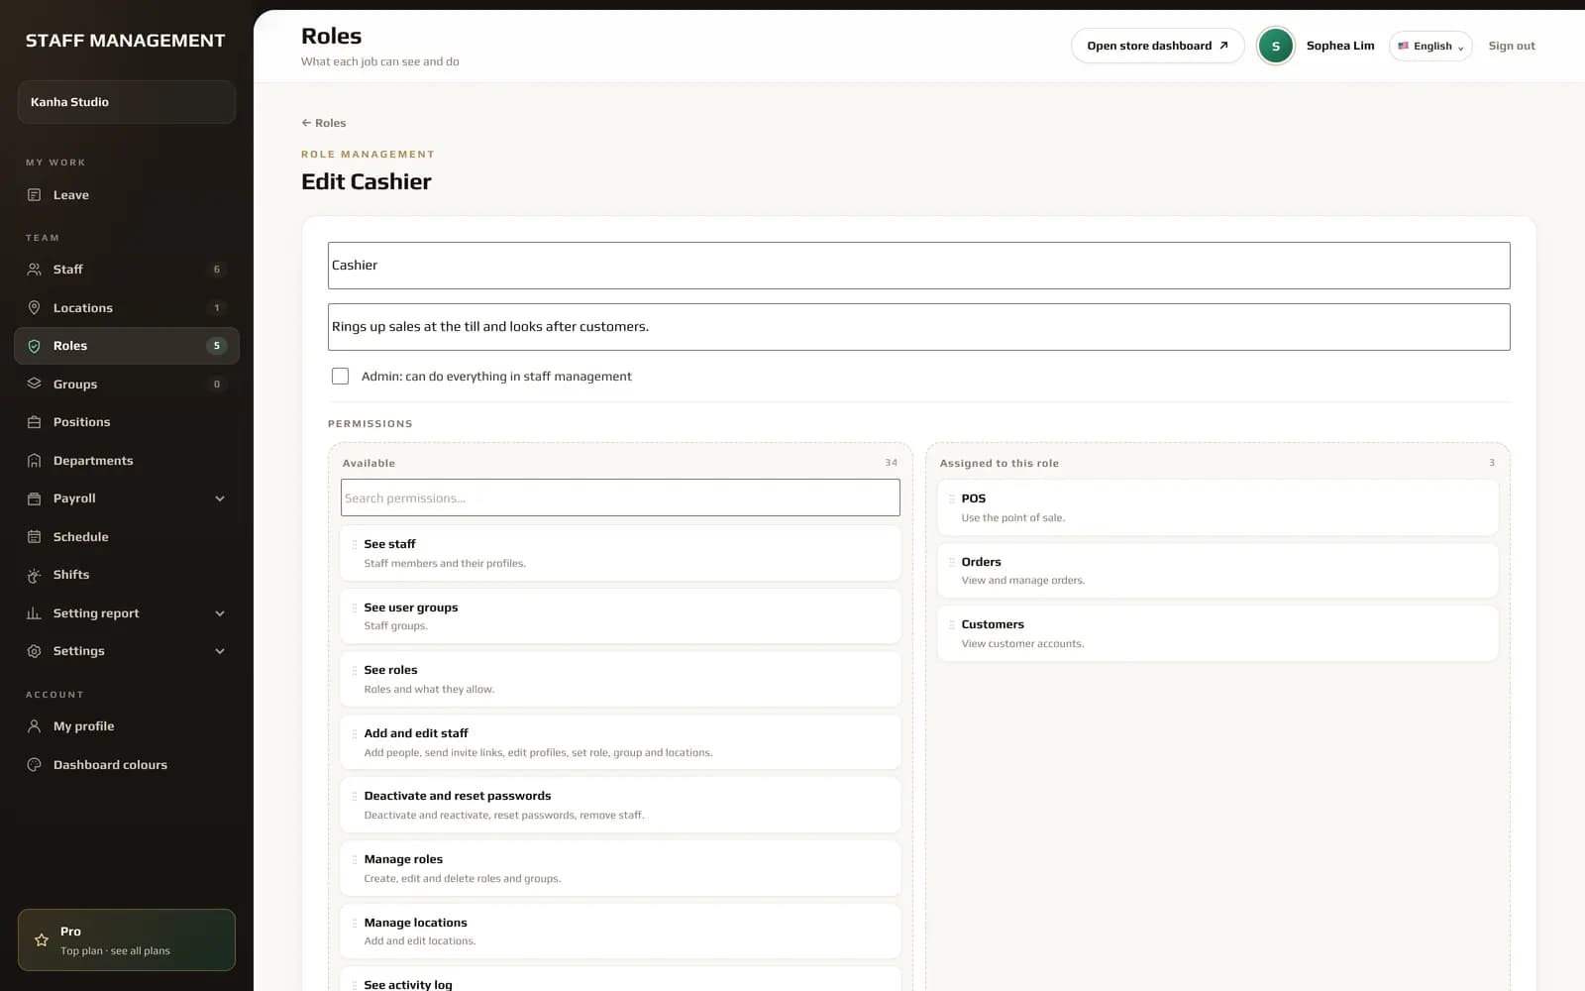Open My profile link
Image resolution: width=1585 pixels, height=991 pixels.
click(127, 726)
